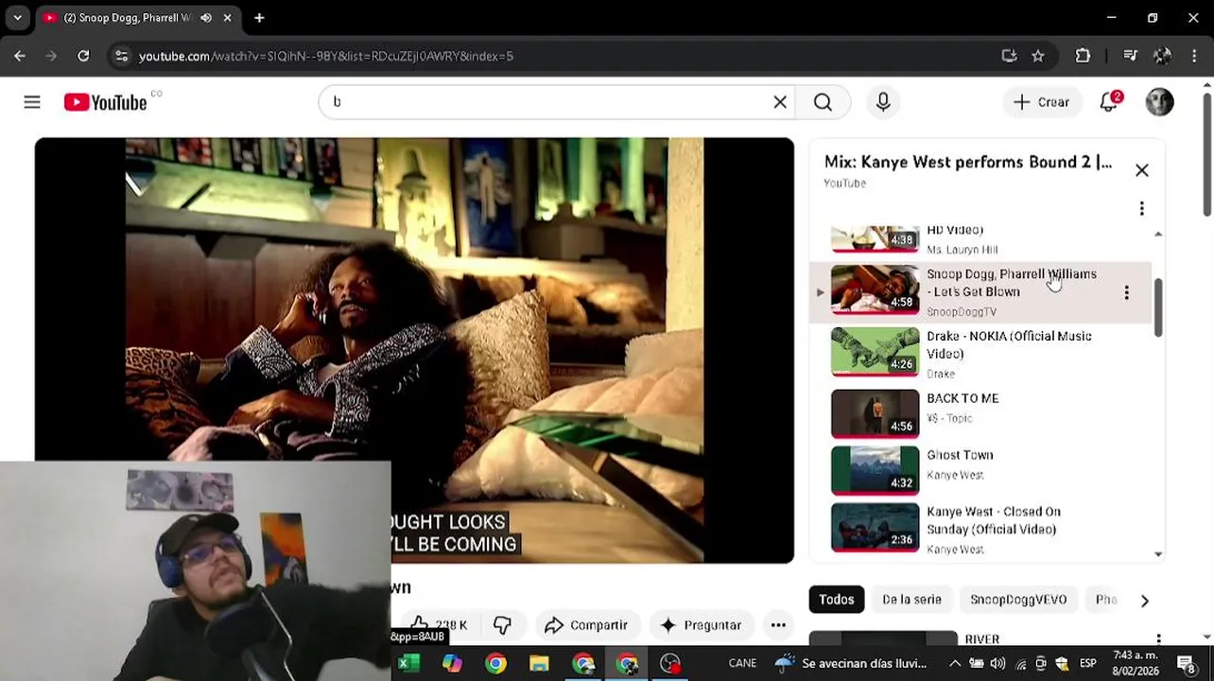Open Chrome extensions puzzle icon
This screenshot has width=1214, height=681.
click(x=1083, y=56)
